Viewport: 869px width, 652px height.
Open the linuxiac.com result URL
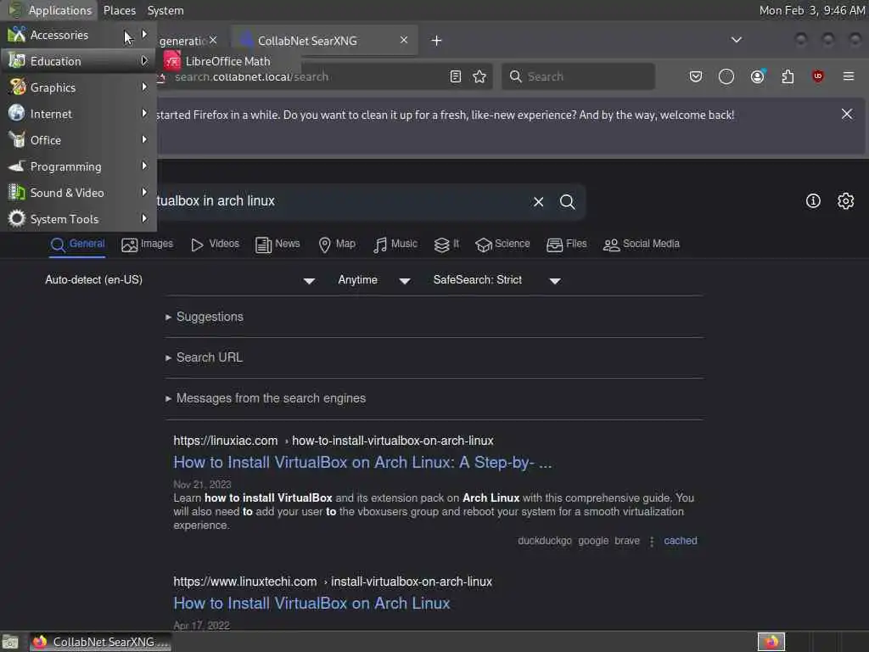coord(333,441)
